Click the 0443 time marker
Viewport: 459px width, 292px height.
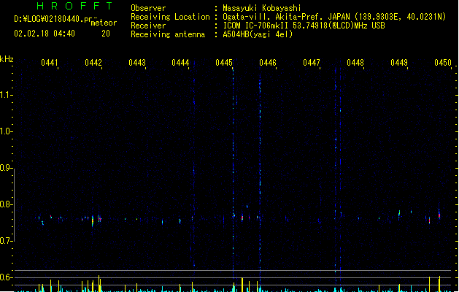(x=137, y=63)
